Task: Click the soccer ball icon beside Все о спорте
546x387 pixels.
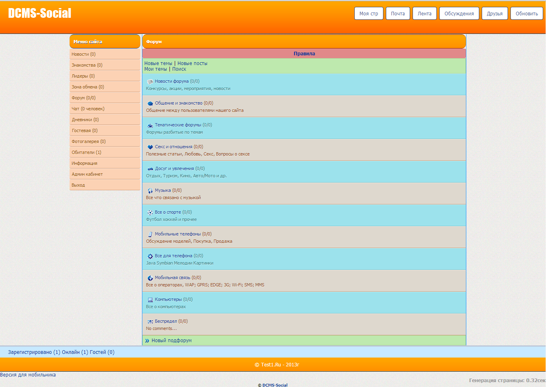Action: coord(150,212)
